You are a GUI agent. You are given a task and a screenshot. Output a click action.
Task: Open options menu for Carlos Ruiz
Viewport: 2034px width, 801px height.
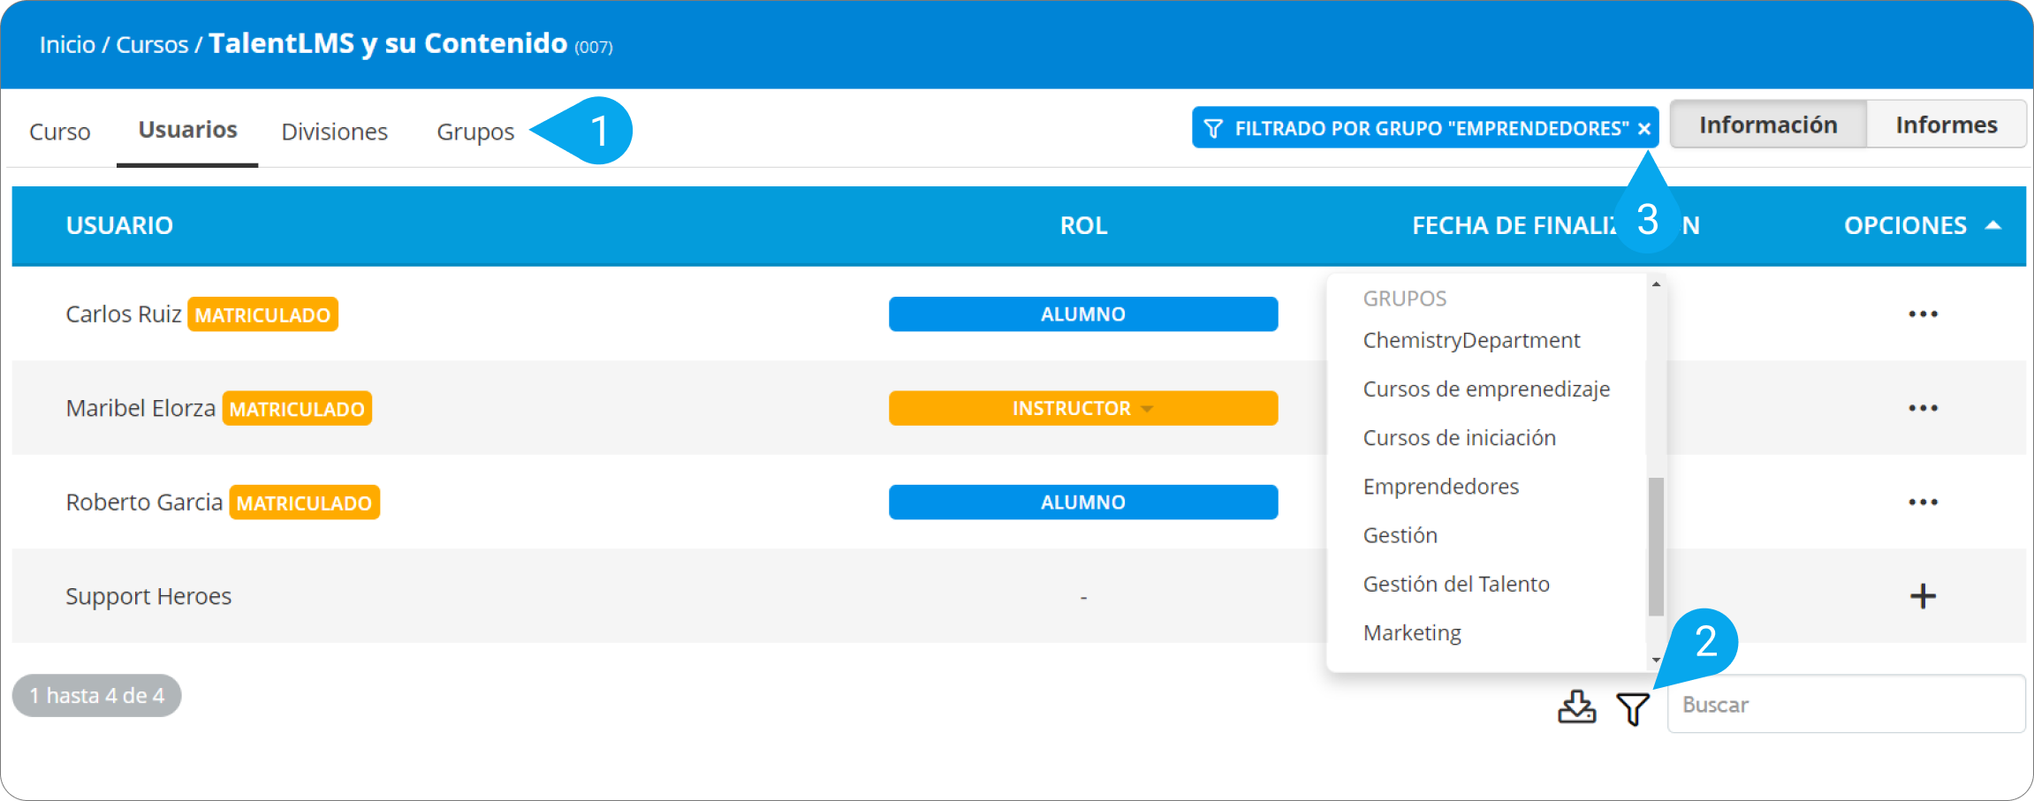(1923, 314)
